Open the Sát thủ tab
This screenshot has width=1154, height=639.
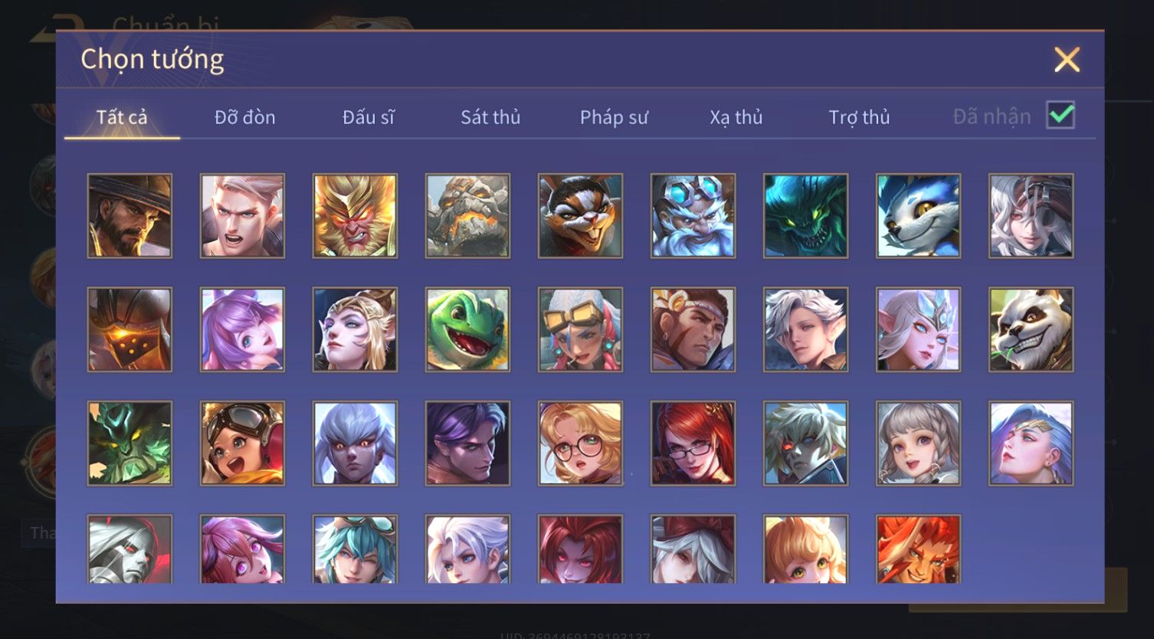[490, 117]
